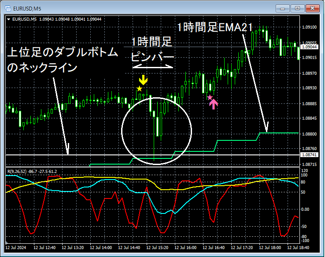Click the current price label 1.09044
The image size is (325, 257).
[x=309, y=47]
